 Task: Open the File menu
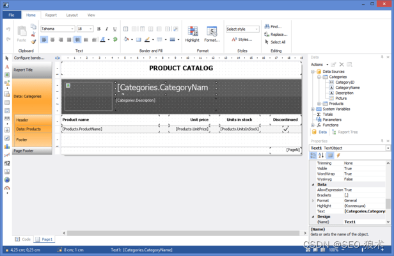pos(12,15)
